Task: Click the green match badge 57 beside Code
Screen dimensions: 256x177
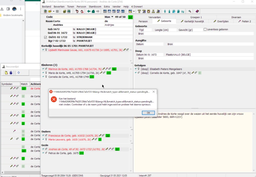Action: [x=130, y=17]
